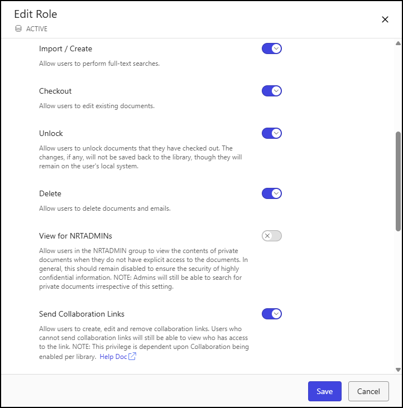
Task: Click the external link icon after Help Doc
Action: click(132, 357)
